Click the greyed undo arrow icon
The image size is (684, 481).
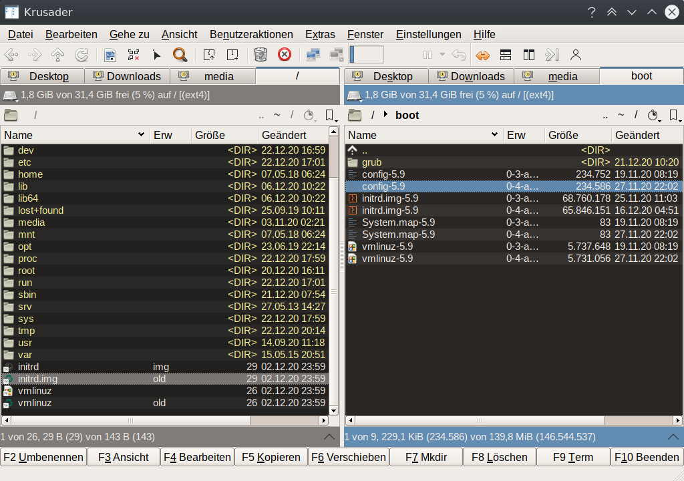coord(459,55)
